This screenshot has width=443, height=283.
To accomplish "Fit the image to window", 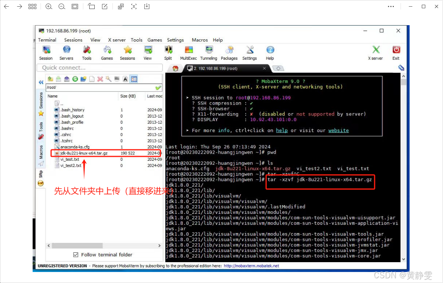I will tap(75, 7).
